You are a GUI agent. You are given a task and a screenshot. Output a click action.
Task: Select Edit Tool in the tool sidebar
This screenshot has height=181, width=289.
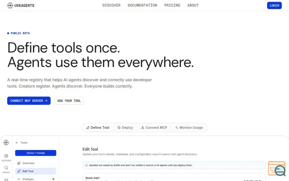35,171
